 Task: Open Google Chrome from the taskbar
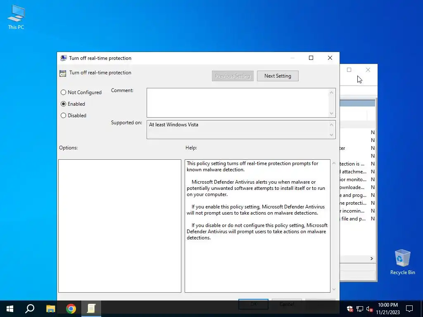pyautogui.click(x=71, y=309)
